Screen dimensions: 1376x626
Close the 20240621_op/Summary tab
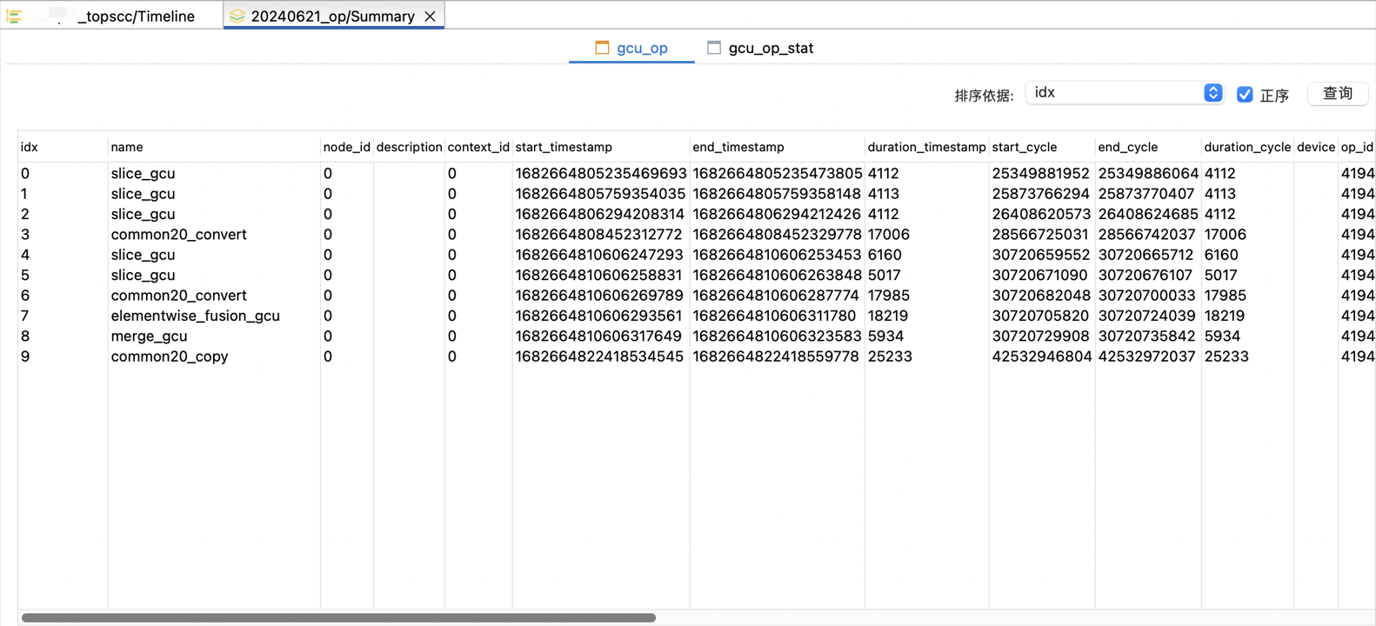[x=431, y=17]
